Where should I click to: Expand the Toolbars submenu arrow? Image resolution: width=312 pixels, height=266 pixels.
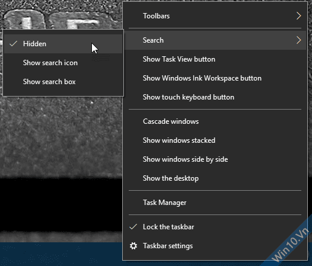pyautogui.click(x=298, y=16)
